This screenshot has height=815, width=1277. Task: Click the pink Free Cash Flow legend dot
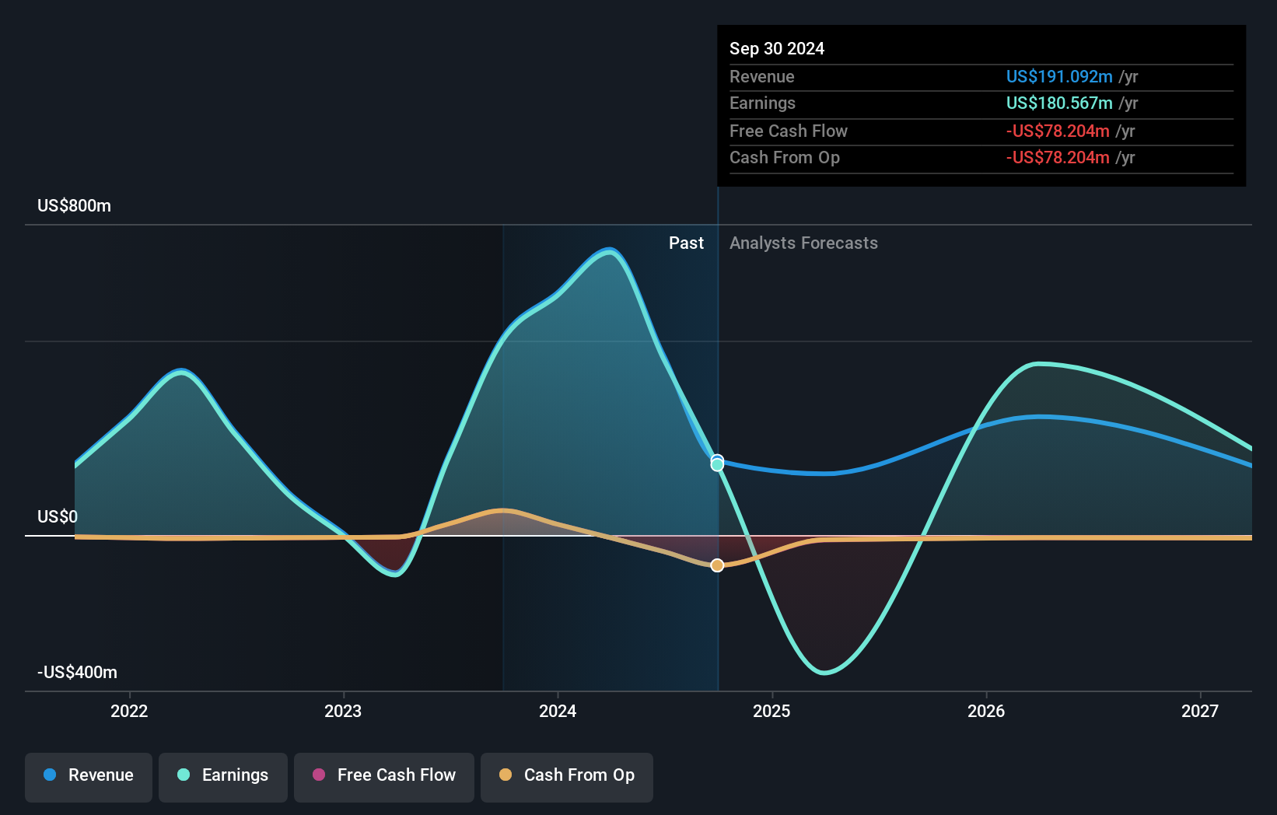[319, 775]
